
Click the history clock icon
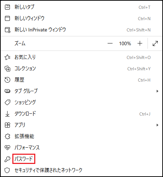point(7,80)
